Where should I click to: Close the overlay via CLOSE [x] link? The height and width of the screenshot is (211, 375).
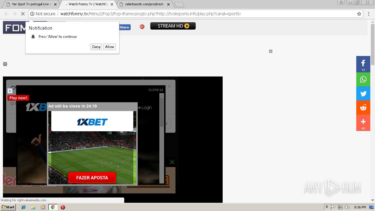[x=156, y=90]
